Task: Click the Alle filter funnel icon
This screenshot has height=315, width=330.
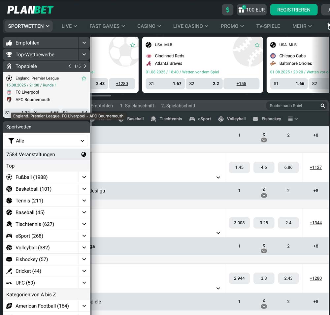Action: (x=11, y=141)
